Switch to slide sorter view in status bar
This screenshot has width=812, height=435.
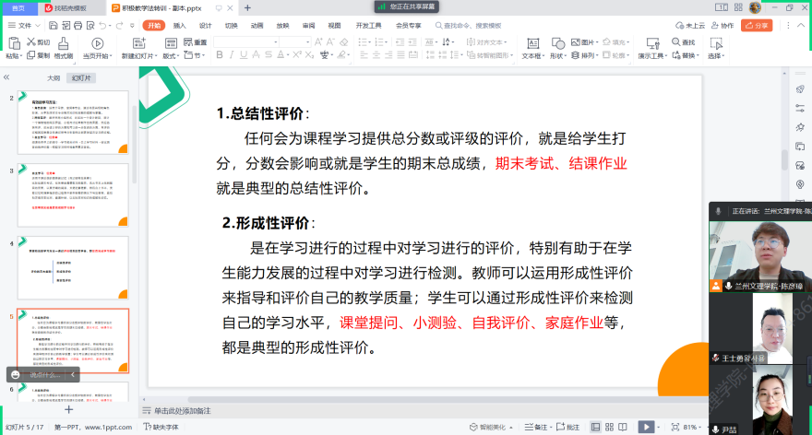[x=609, y=427]
